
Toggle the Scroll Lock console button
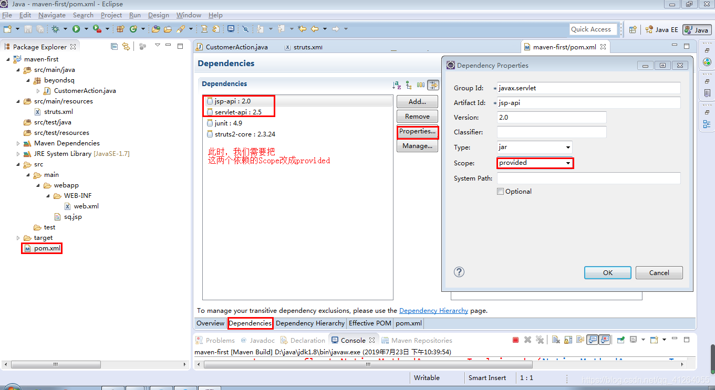568,340
